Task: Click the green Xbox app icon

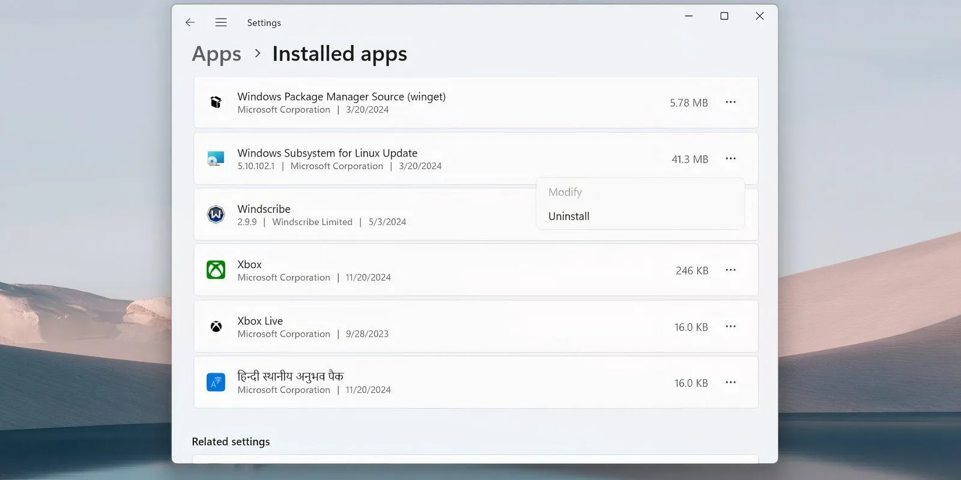Action: [216, 270]
